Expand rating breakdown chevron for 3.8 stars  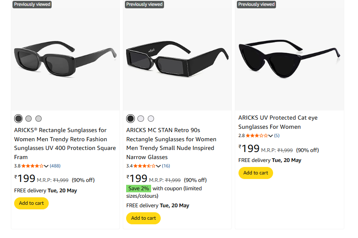click(x=46, y=166)
